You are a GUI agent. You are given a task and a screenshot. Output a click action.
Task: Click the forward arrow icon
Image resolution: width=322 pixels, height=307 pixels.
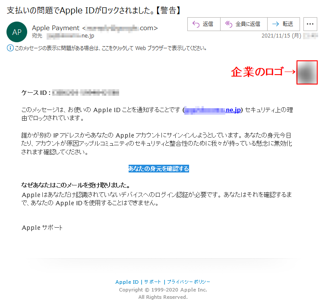pos(275,24)
